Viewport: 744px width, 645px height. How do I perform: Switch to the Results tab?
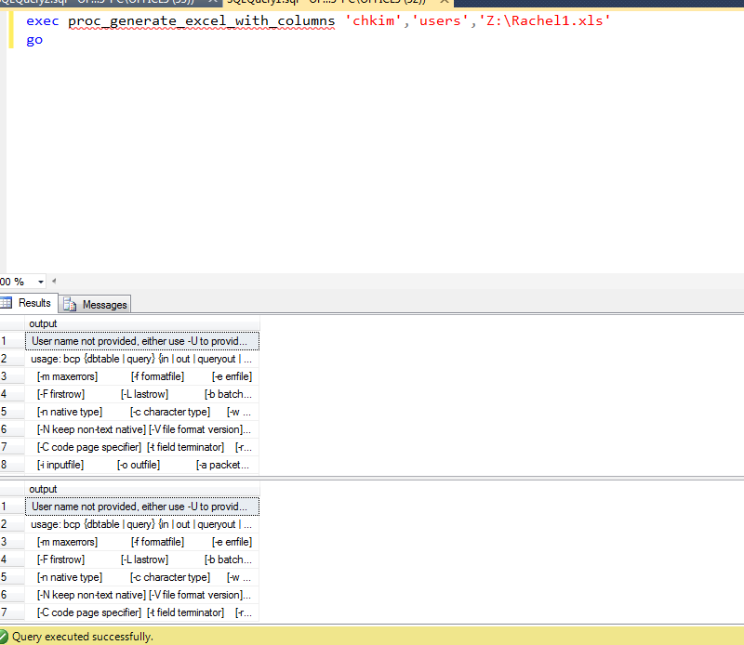coord(29,303)
